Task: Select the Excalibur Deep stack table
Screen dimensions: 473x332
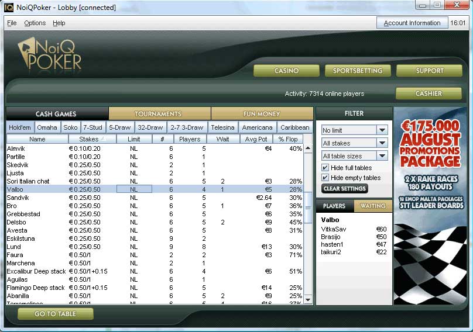Action: 155,271
